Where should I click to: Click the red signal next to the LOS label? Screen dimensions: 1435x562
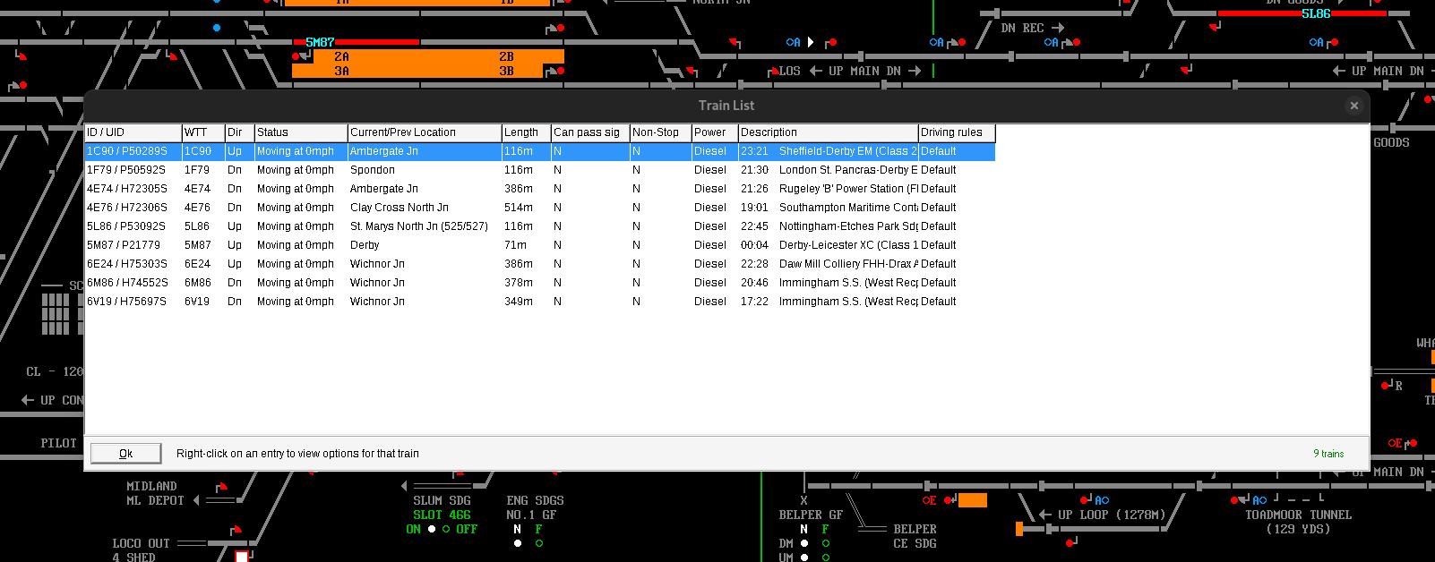tap(774, 71)
